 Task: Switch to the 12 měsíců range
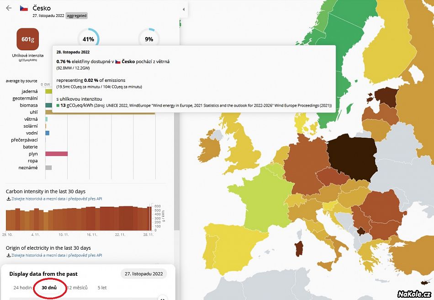pos(76,288)
